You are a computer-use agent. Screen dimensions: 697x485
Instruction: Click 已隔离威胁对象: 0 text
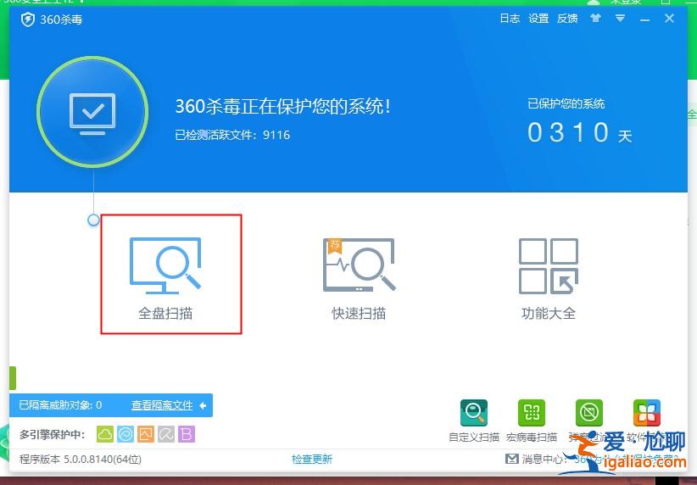click(60, 405)
